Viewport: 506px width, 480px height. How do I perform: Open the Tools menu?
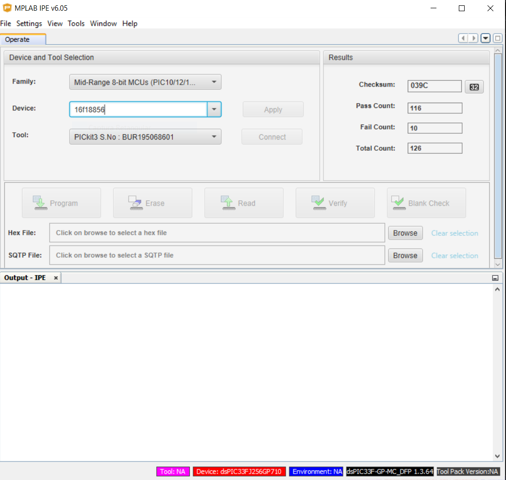(x=76, y=23)
